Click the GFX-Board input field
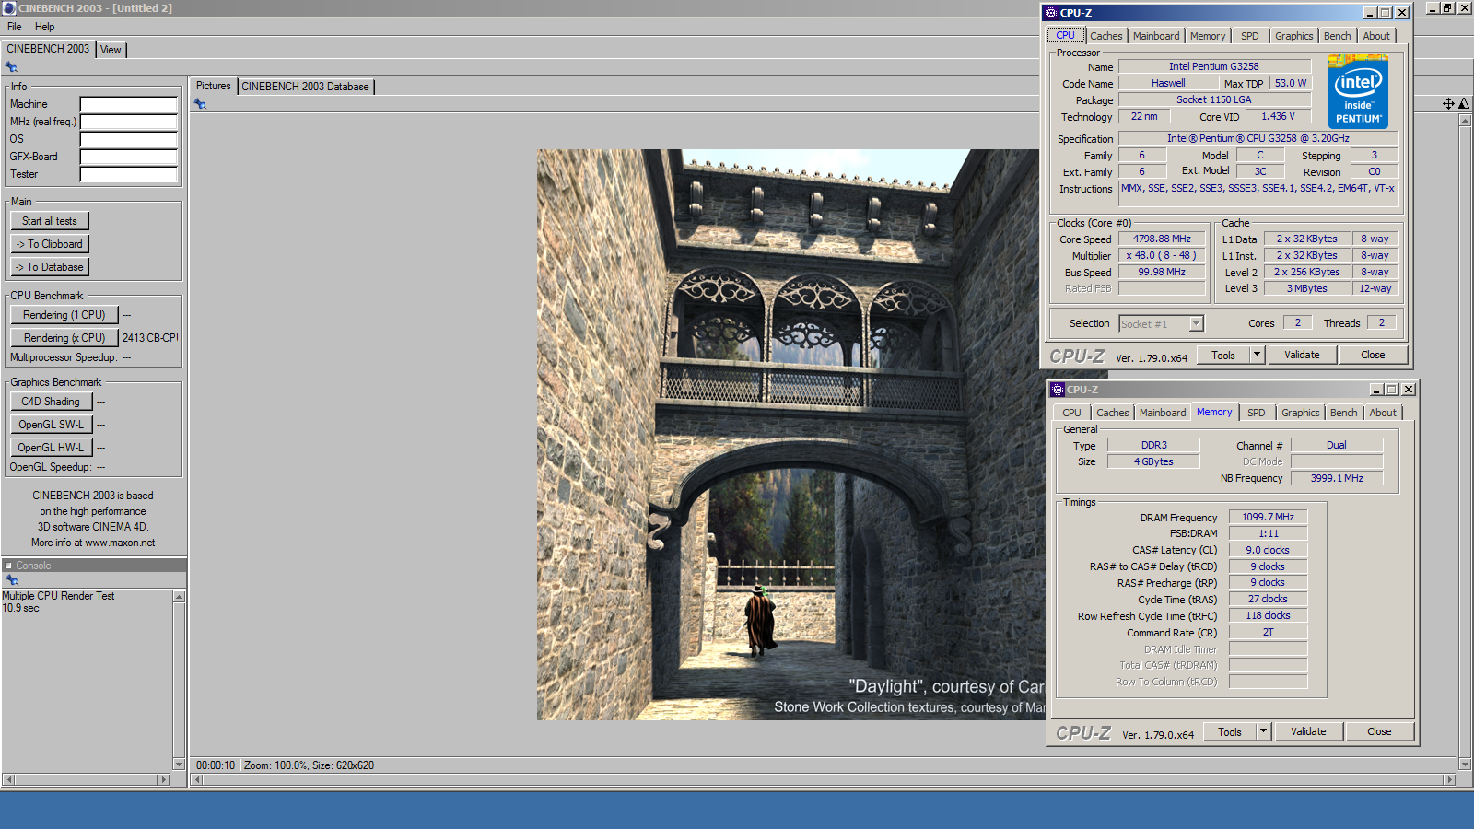 tap(128, 157)
